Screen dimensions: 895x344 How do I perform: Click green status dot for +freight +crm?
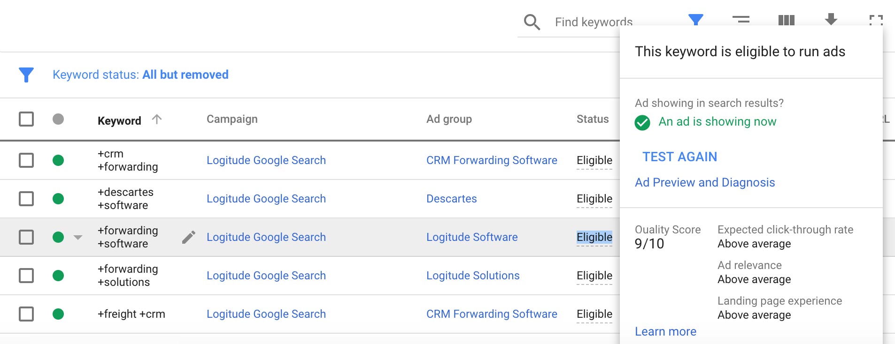click(x=58, y=314)
